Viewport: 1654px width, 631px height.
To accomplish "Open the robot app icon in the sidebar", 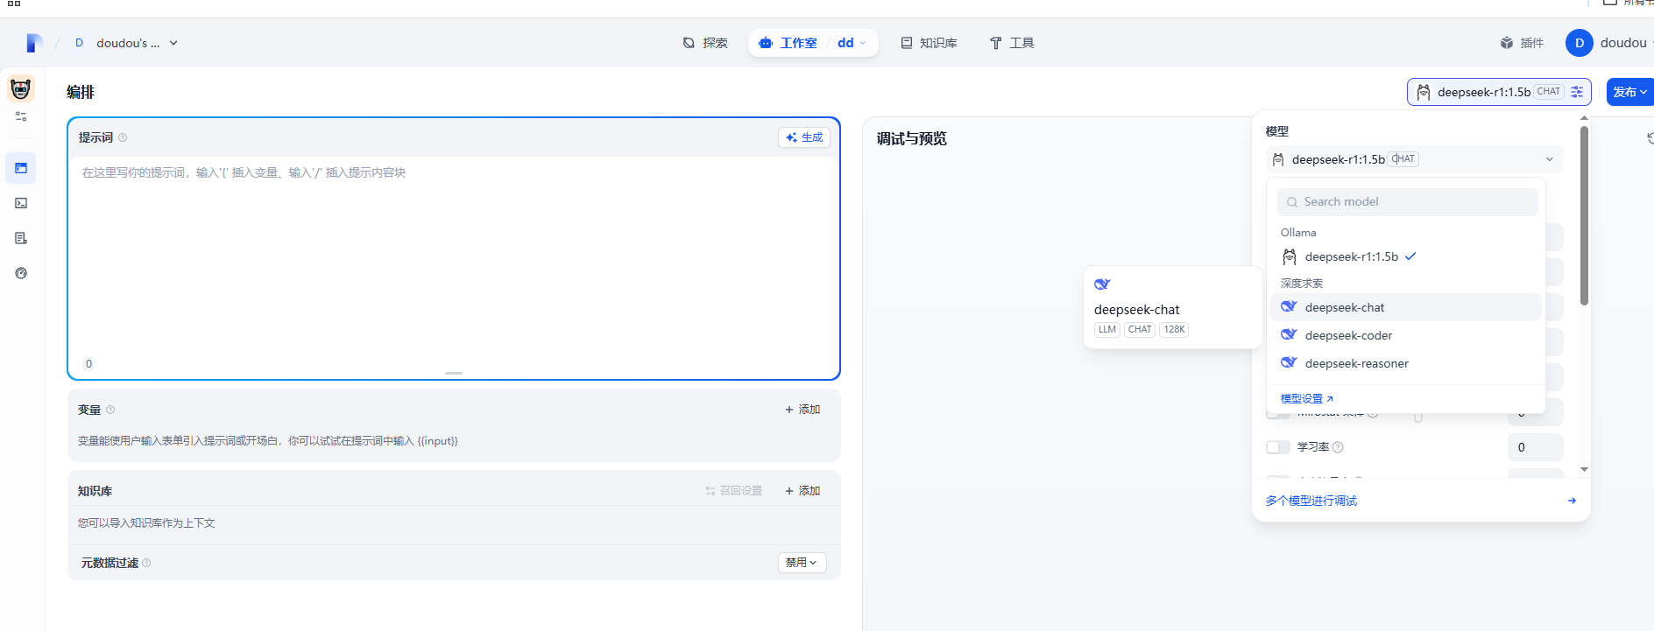I will tap(21, 88).
